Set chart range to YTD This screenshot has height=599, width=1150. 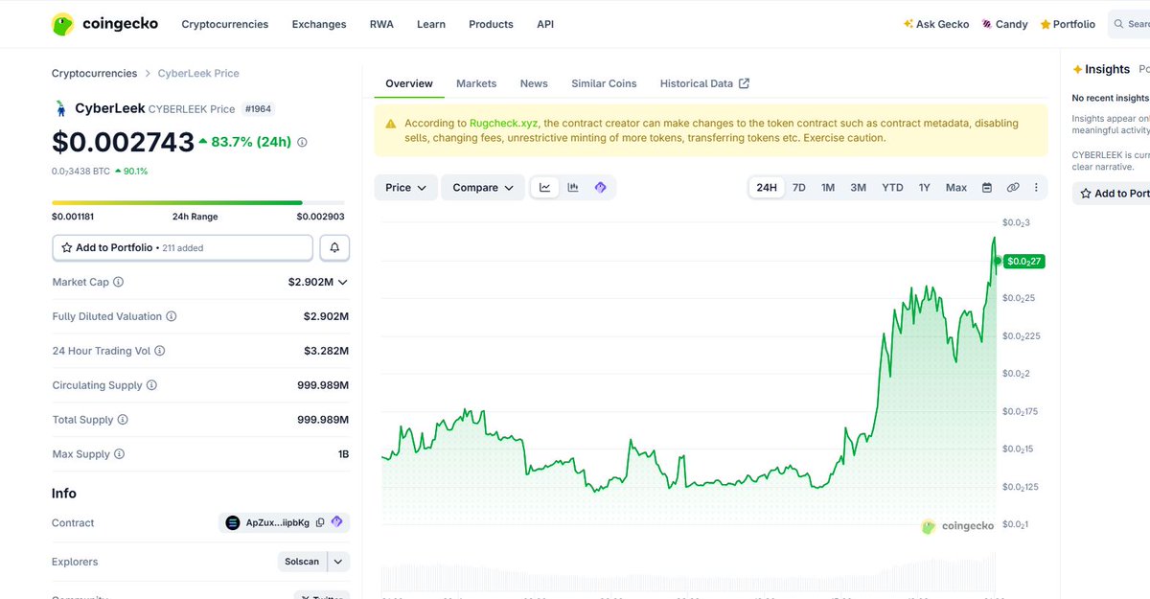pyautogui.click(x=892, y=188)
